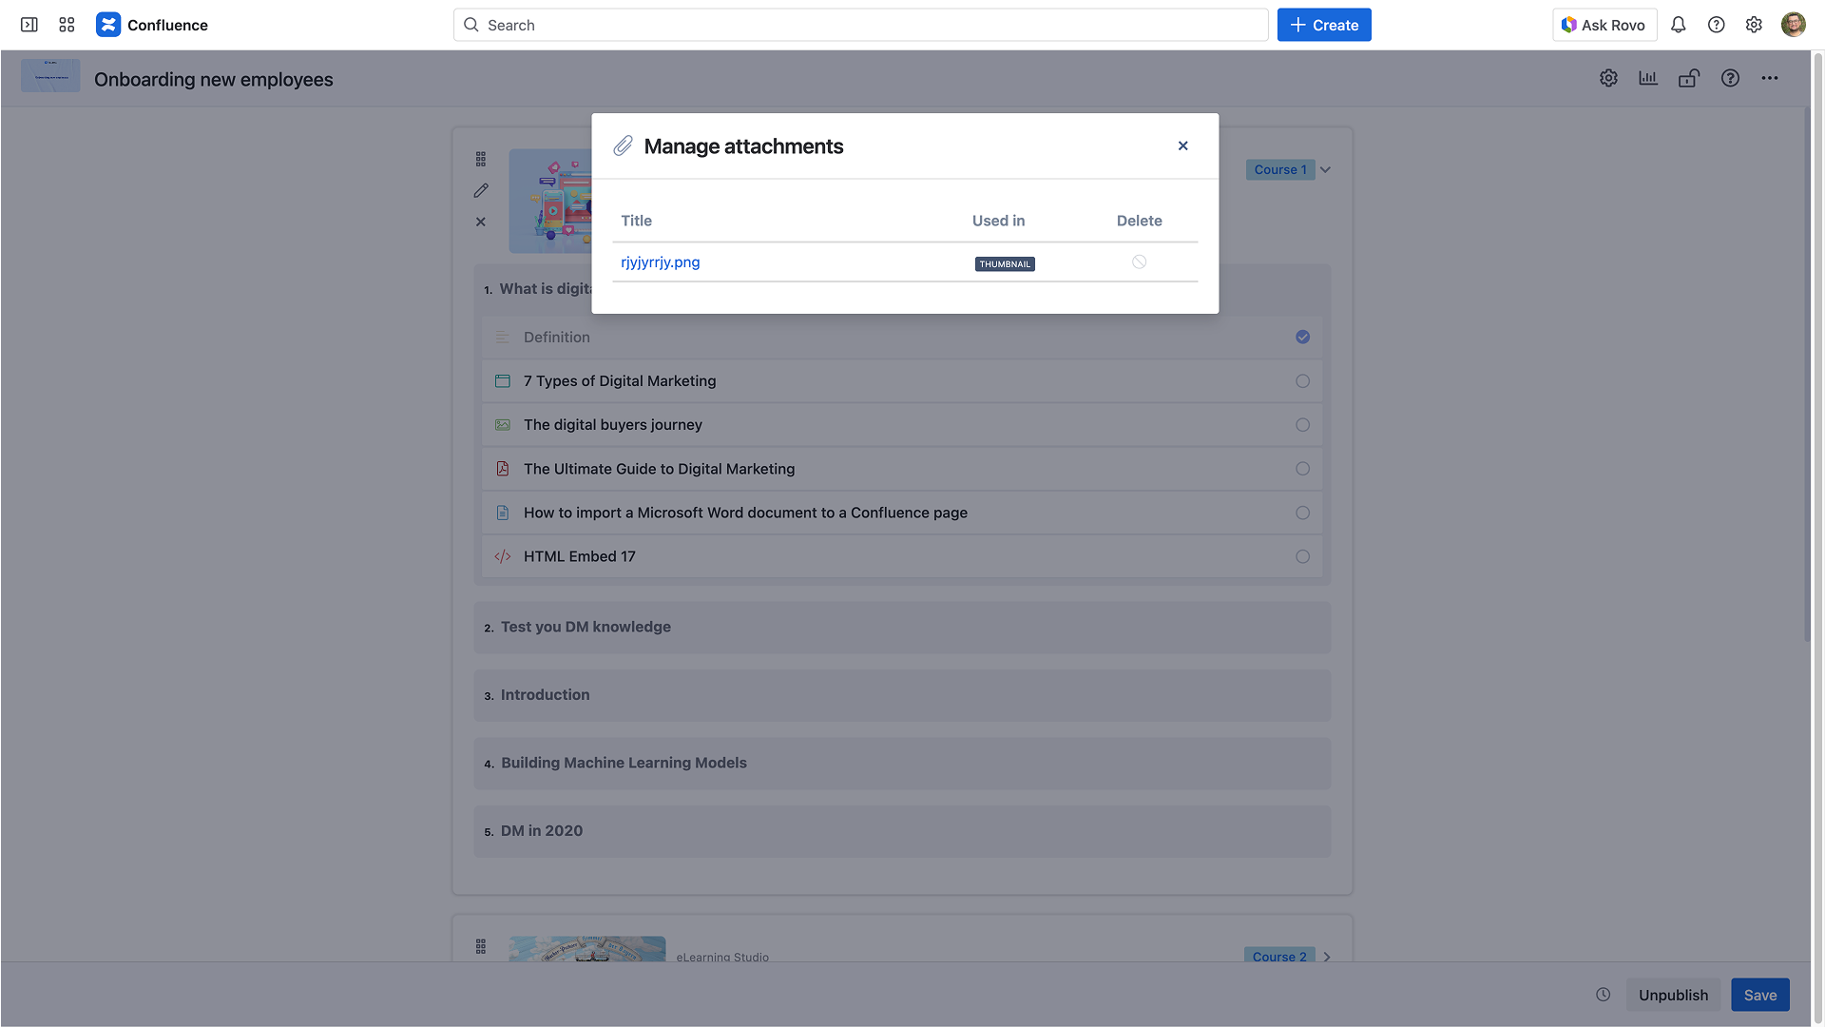
Task: Open the analytics chart icon
Action: [1648, 78]
